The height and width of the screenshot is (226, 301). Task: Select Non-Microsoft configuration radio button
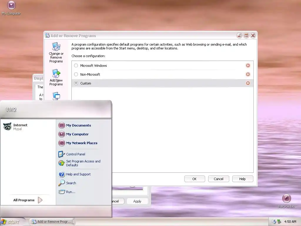76,74
